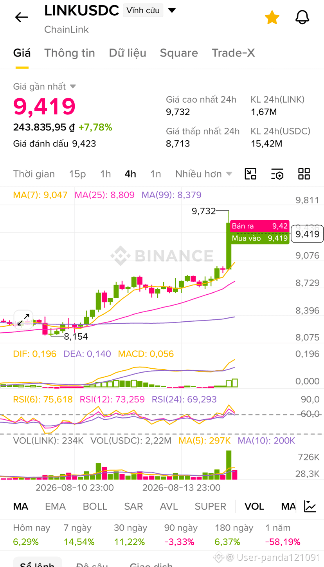Click the 180 ngày 6,37% performance
This screenshot has width=324, height=567.
(x=234, y=535)
